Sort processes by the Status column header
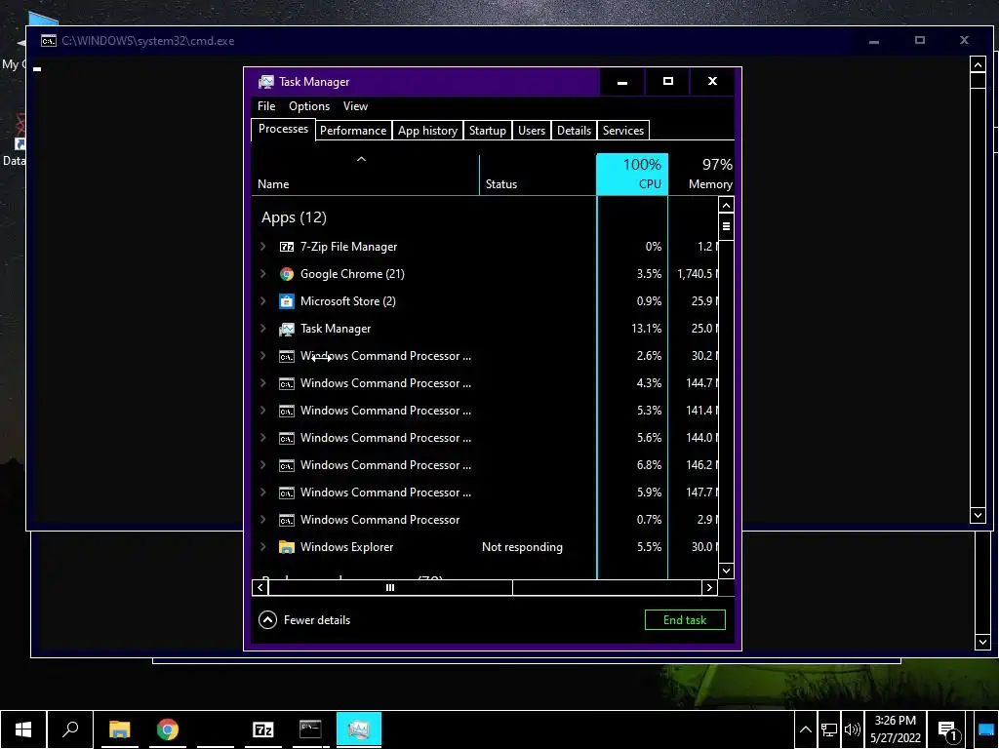Screen dimensions: 999x749 coord(538,174)
